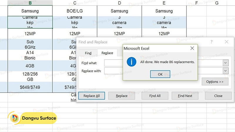This screenshot has width=235, height=132.
Task: Click the Replace All button
Action: pos(92,96)
